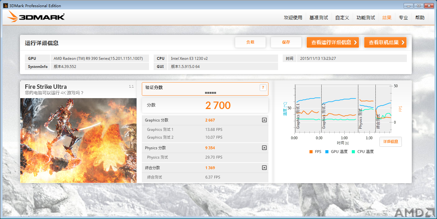Click the 负载 load button
Screen dimensions: 437x219
coord(250,42)
